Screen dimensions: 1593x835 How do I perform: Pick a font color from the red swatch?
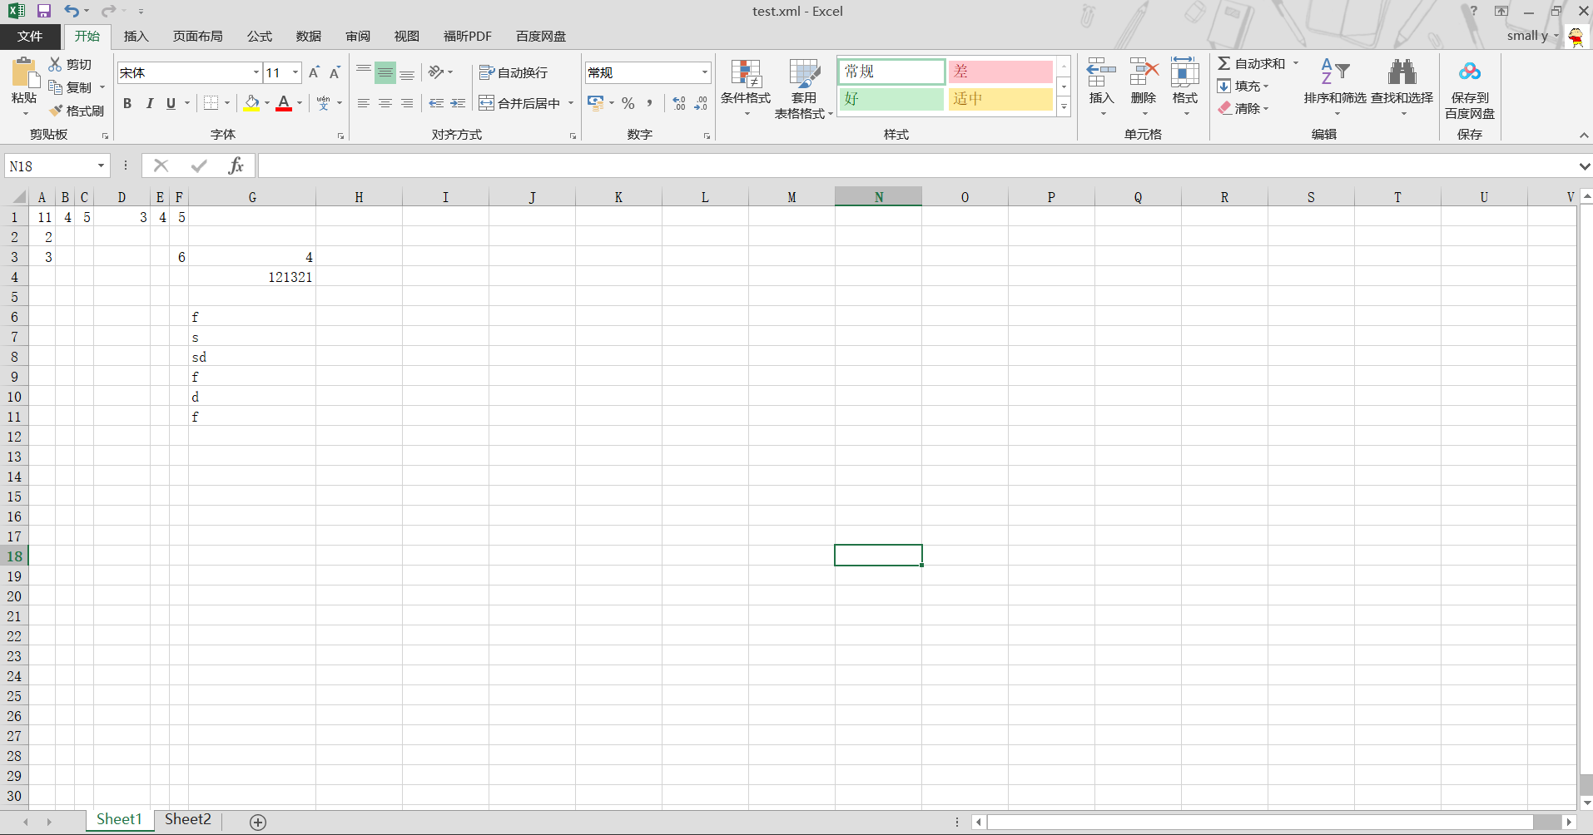(x=283, y=103)
